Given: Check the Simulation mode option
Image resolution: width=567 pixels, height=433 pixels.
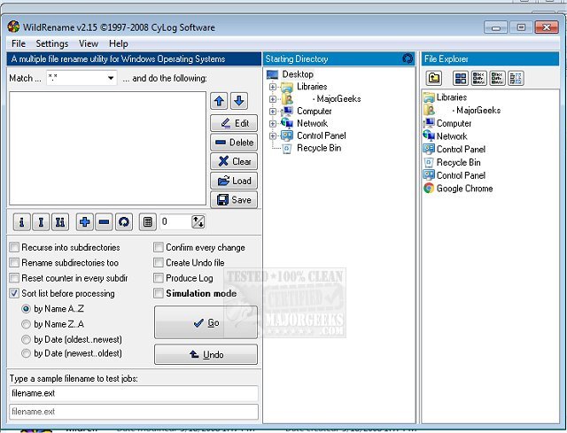Looking at the screenshot, I should pos(159,293).
